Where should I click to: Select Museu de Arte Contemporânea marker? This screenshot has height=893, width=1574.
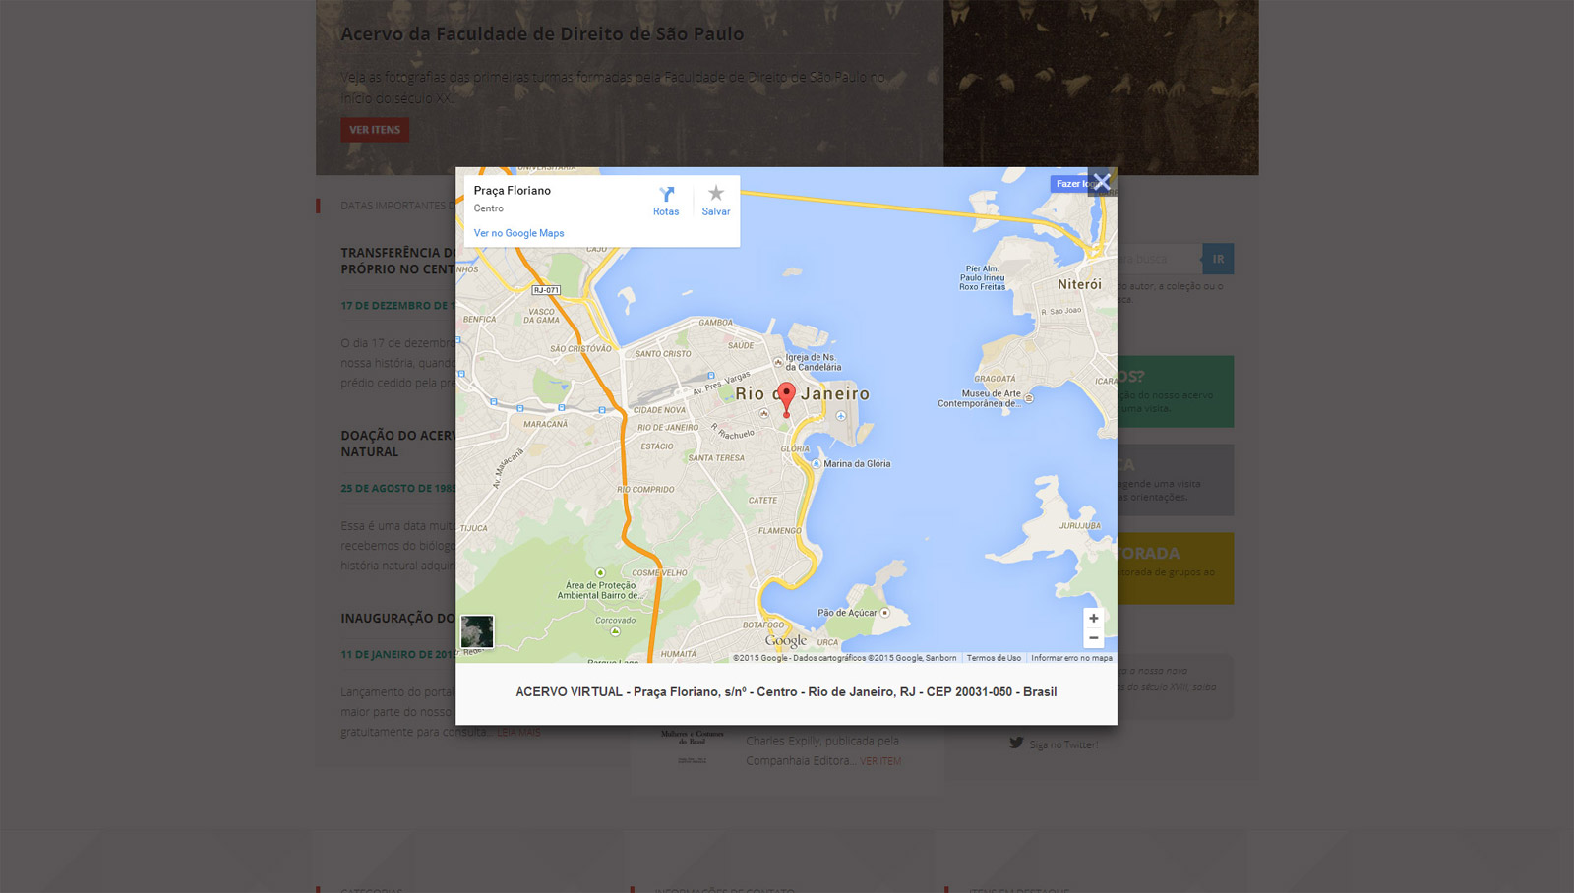(x=1029, y=398)
